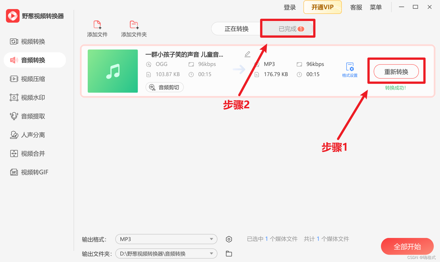Open 人声分离 feature
The image size is (440, 262).
28,135
